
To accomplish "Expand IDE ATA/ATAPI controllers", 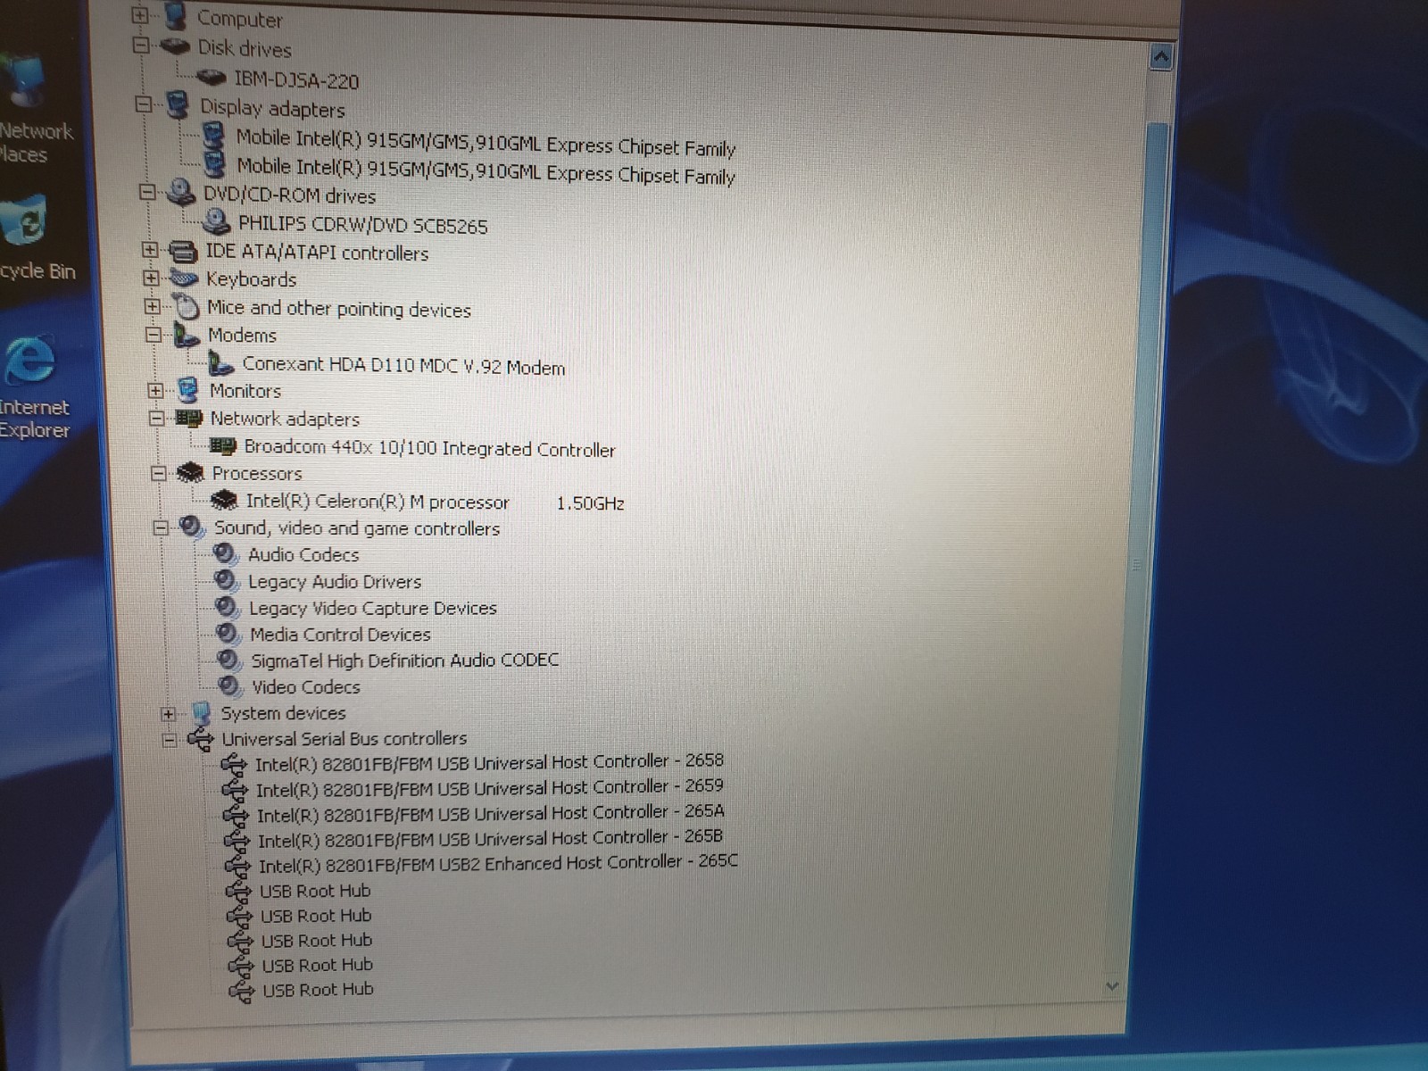I will (150, 250).
